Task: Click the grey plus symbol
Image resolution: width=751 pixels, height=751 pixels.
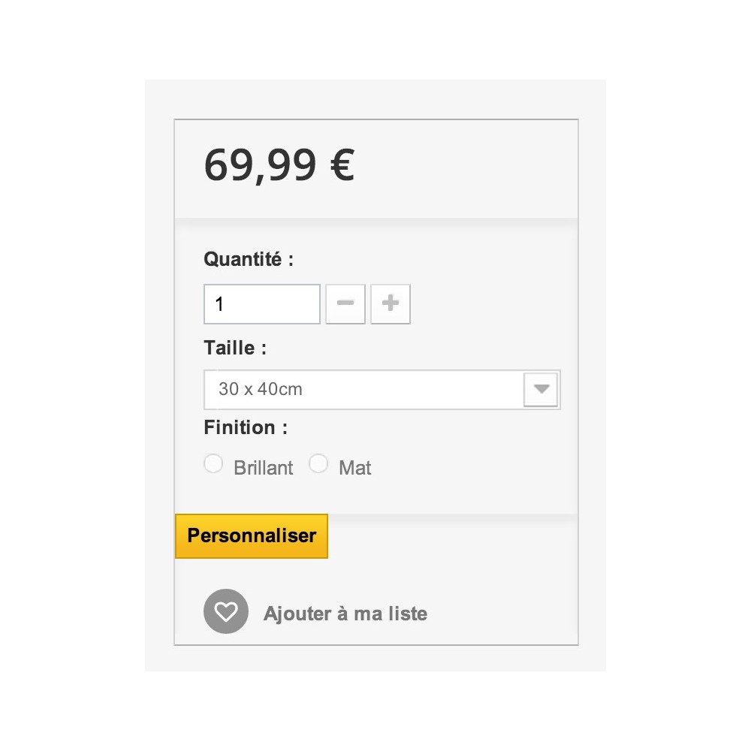Action: point(391,303)
